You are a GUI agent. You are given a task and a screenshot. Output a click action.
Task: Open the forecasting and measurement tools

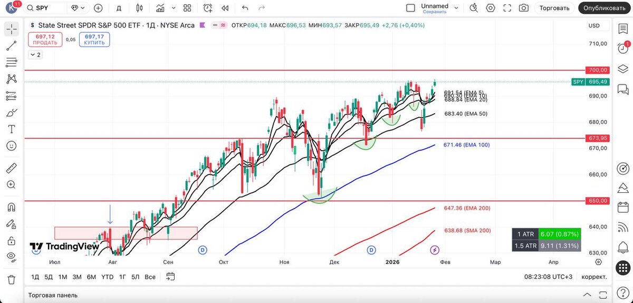tap(11, 96)
